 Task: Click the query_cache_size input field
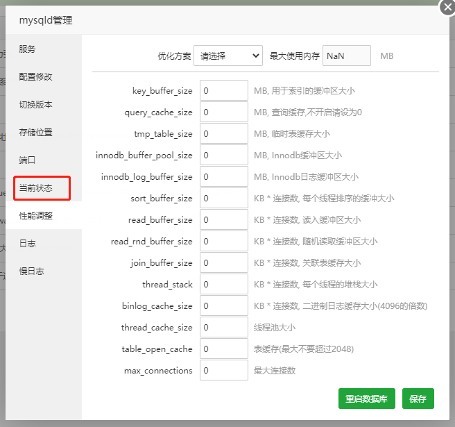coord(224,112)
